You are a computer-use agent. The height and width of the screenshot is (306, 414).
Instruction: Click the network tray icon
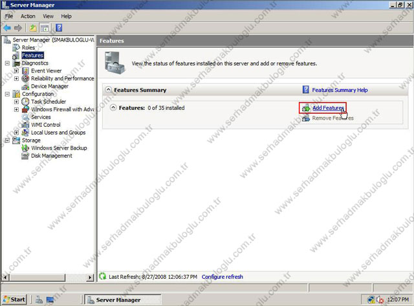(371, 300)
